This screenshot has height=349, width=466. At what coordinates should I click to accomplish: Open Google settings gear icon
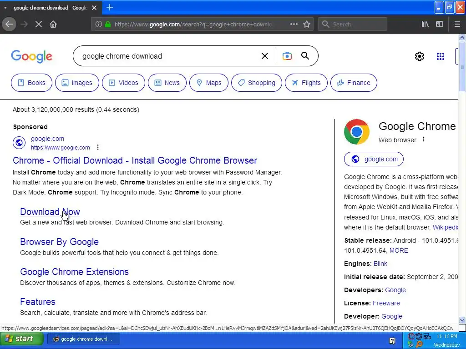(419, 56)
